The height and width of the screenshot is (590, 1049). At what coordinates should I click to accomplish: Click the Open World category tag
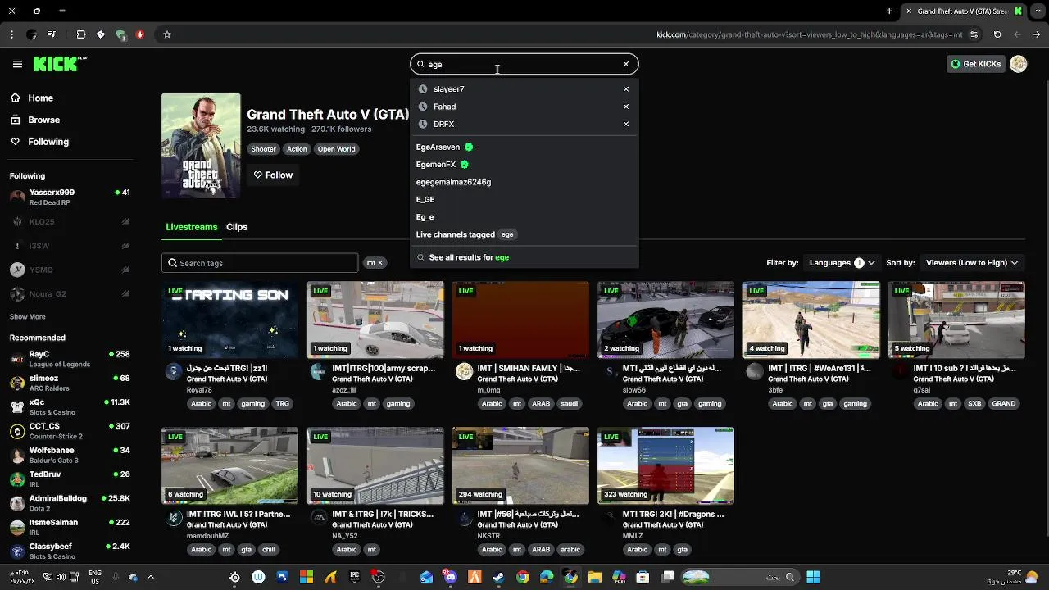coord(337,149)
